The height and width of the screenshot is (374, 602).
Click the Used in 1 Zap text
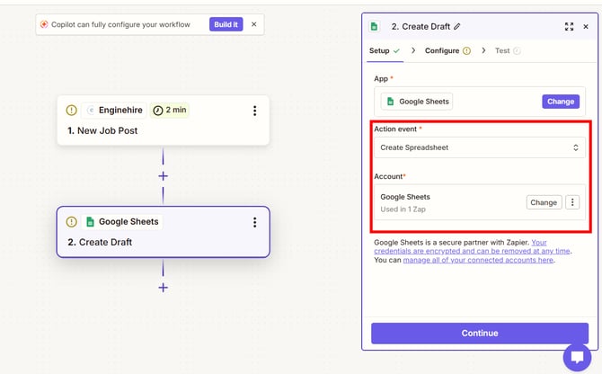click(403, 209)
